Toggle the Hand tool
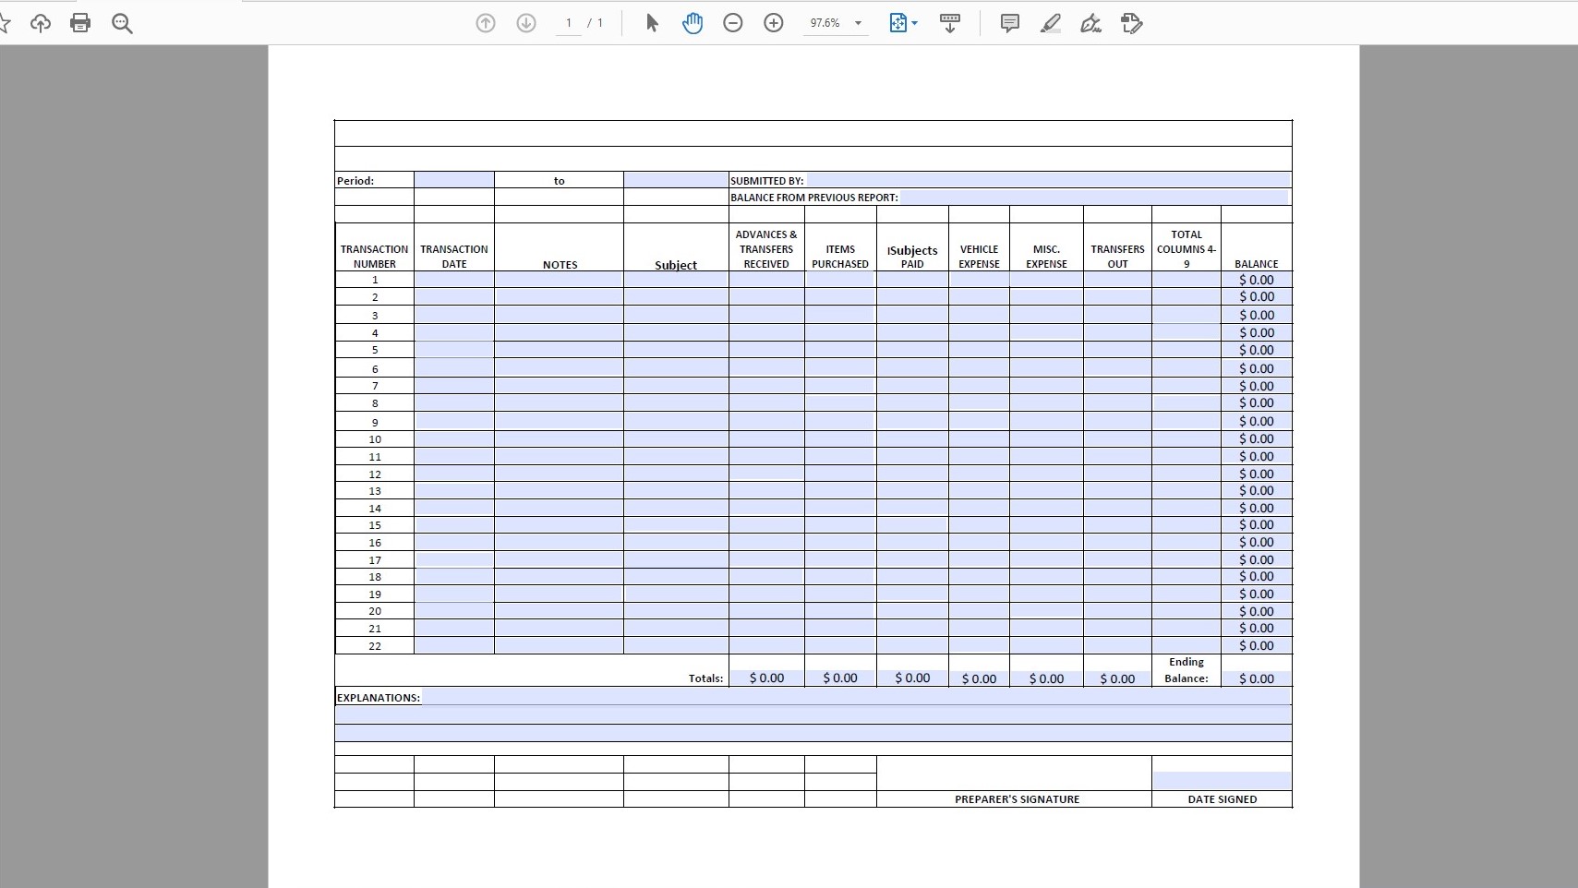Viewport: 1578px width, 888px height. click(x=693, y=23)
